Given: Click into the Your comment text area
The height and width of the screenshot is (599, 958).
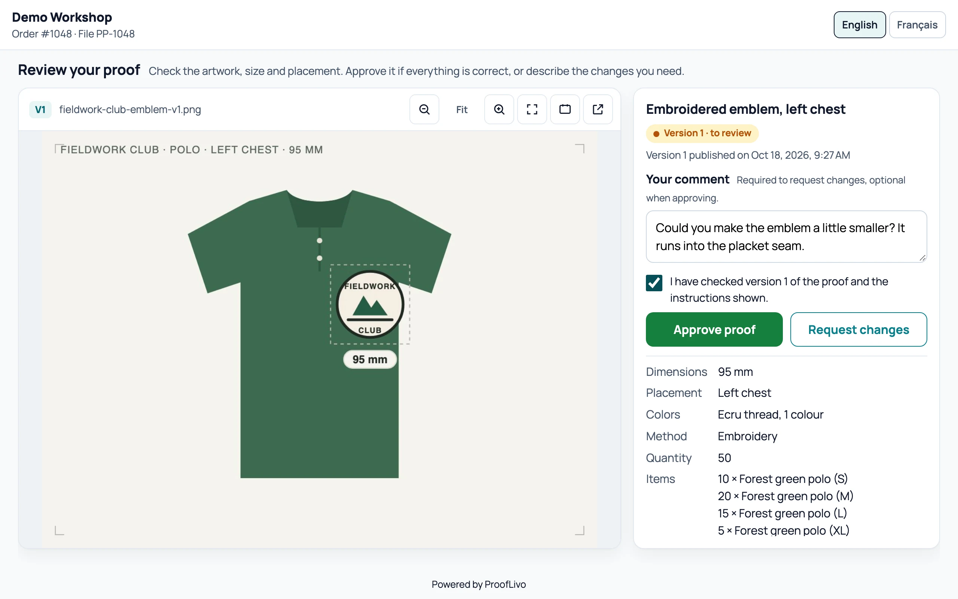Looking at the screenshot, I should [x=786, y=237].
